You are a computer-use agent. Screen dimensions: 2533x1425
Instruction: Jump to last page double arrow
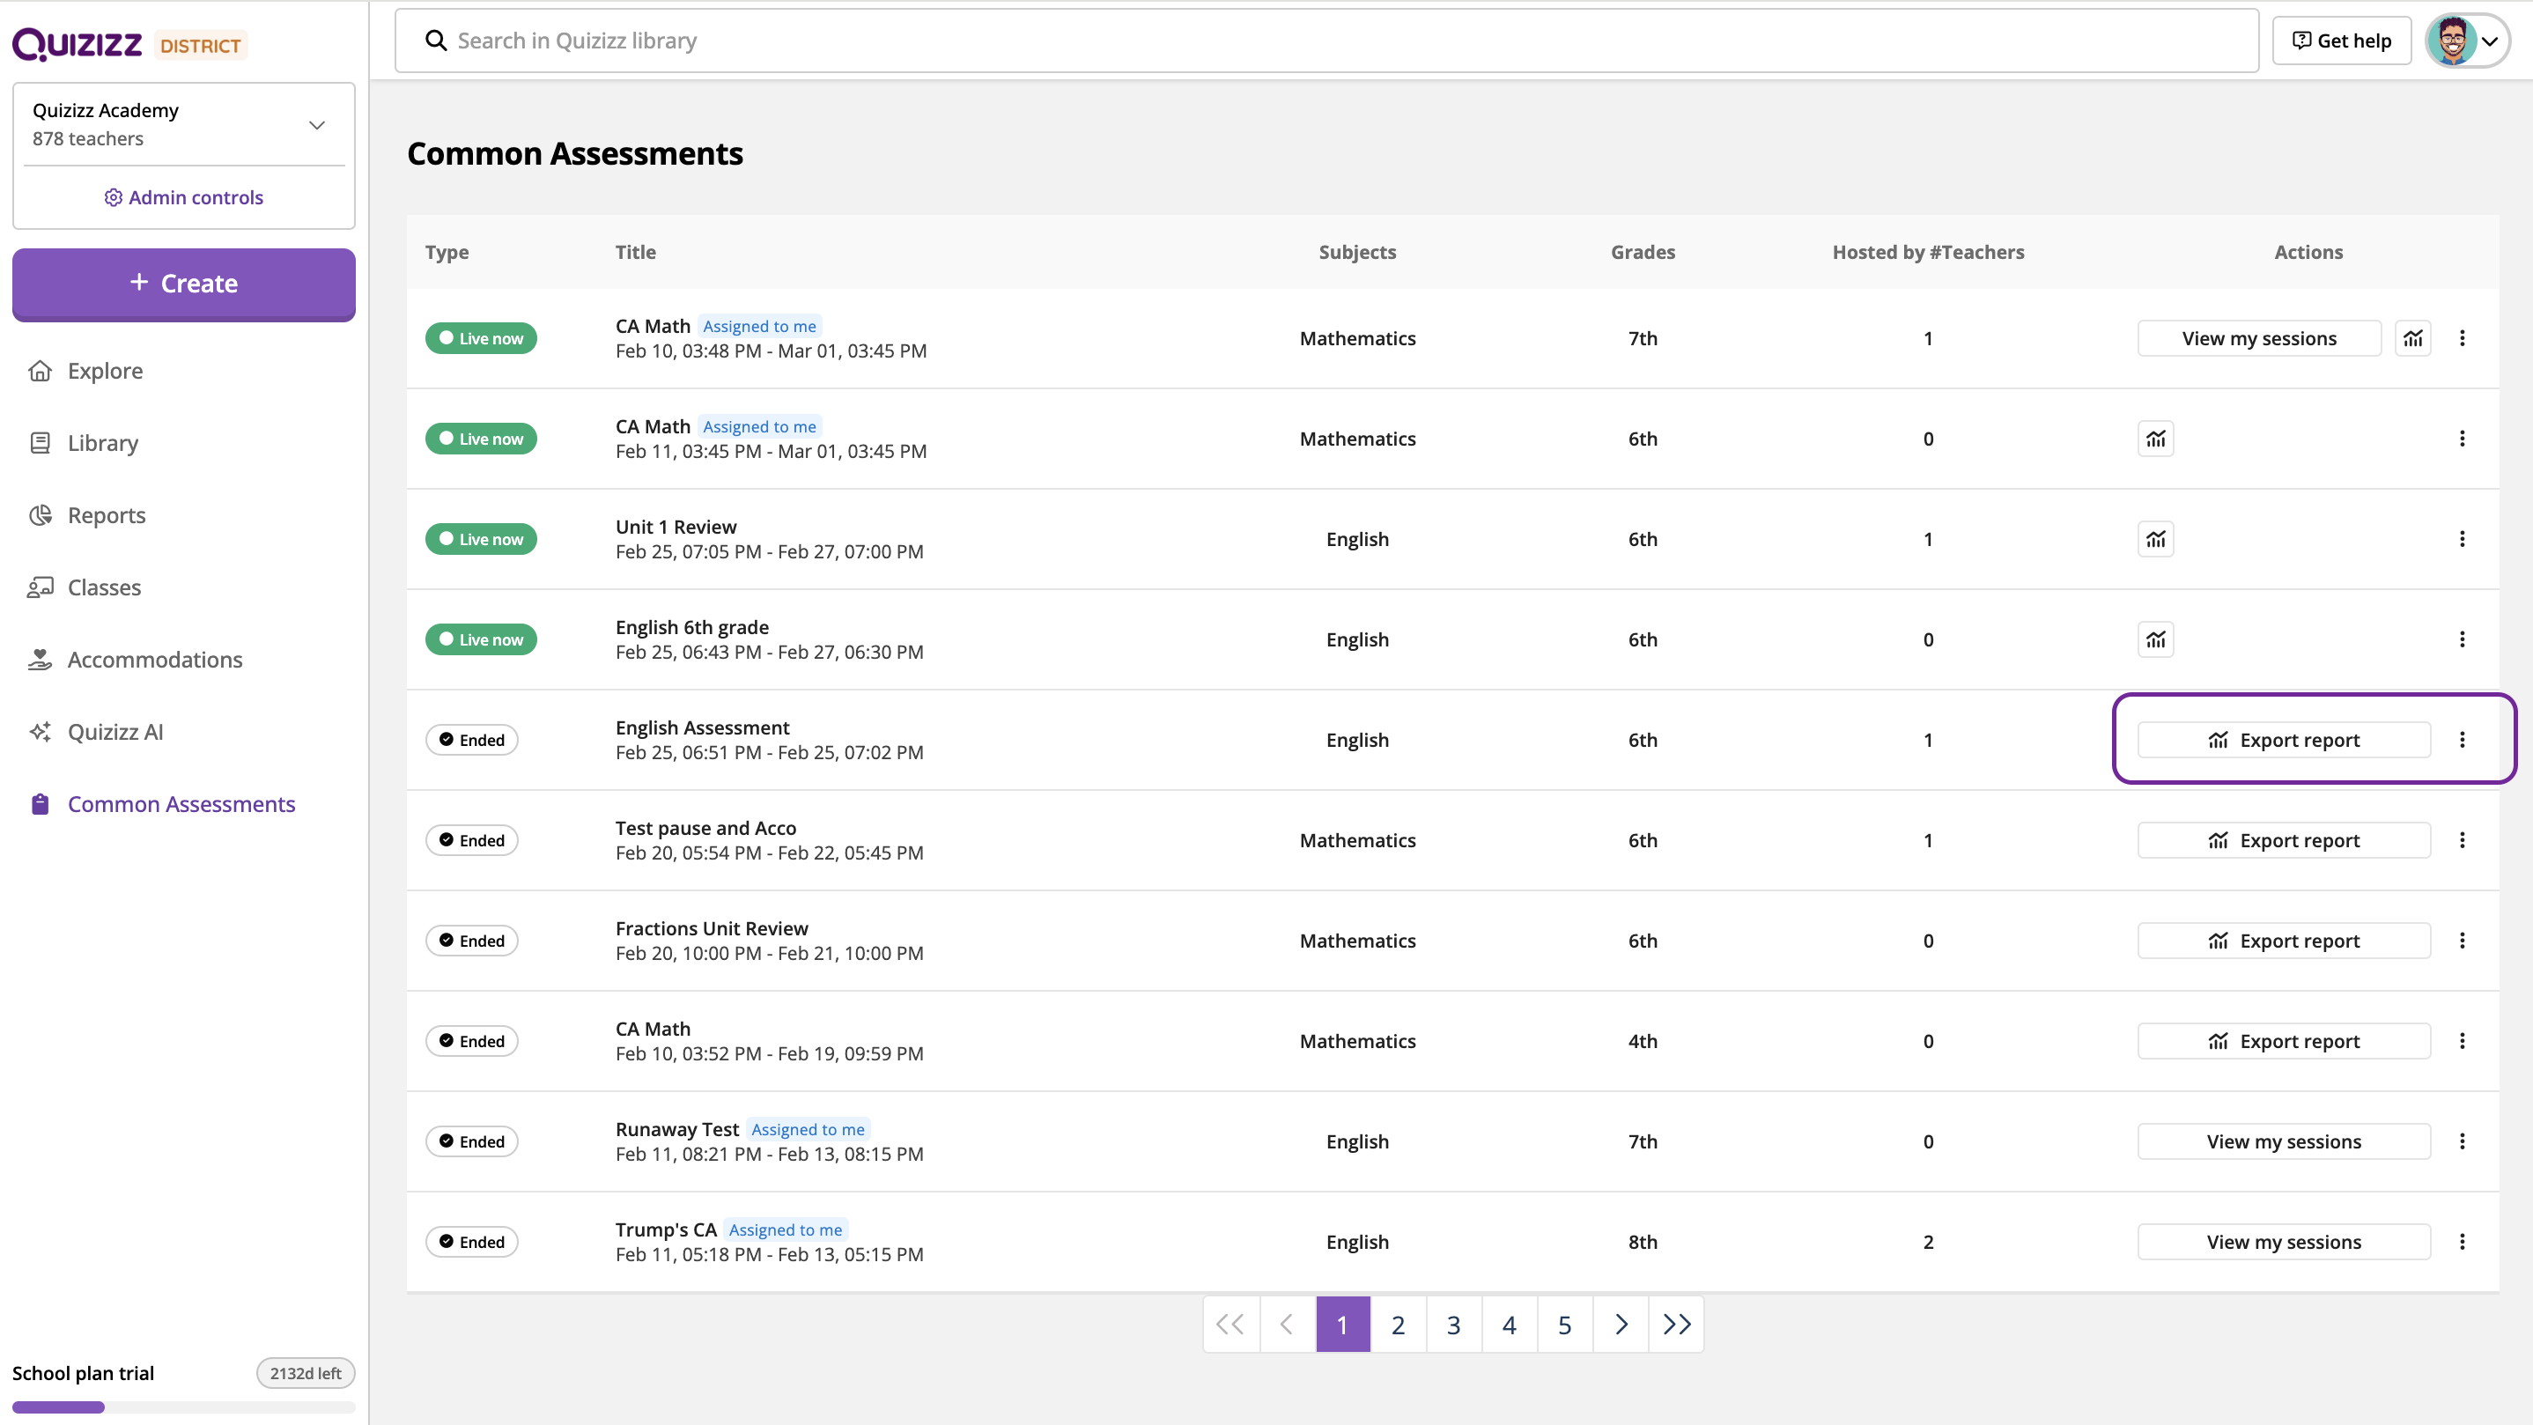click(x=1677, y=1324)
